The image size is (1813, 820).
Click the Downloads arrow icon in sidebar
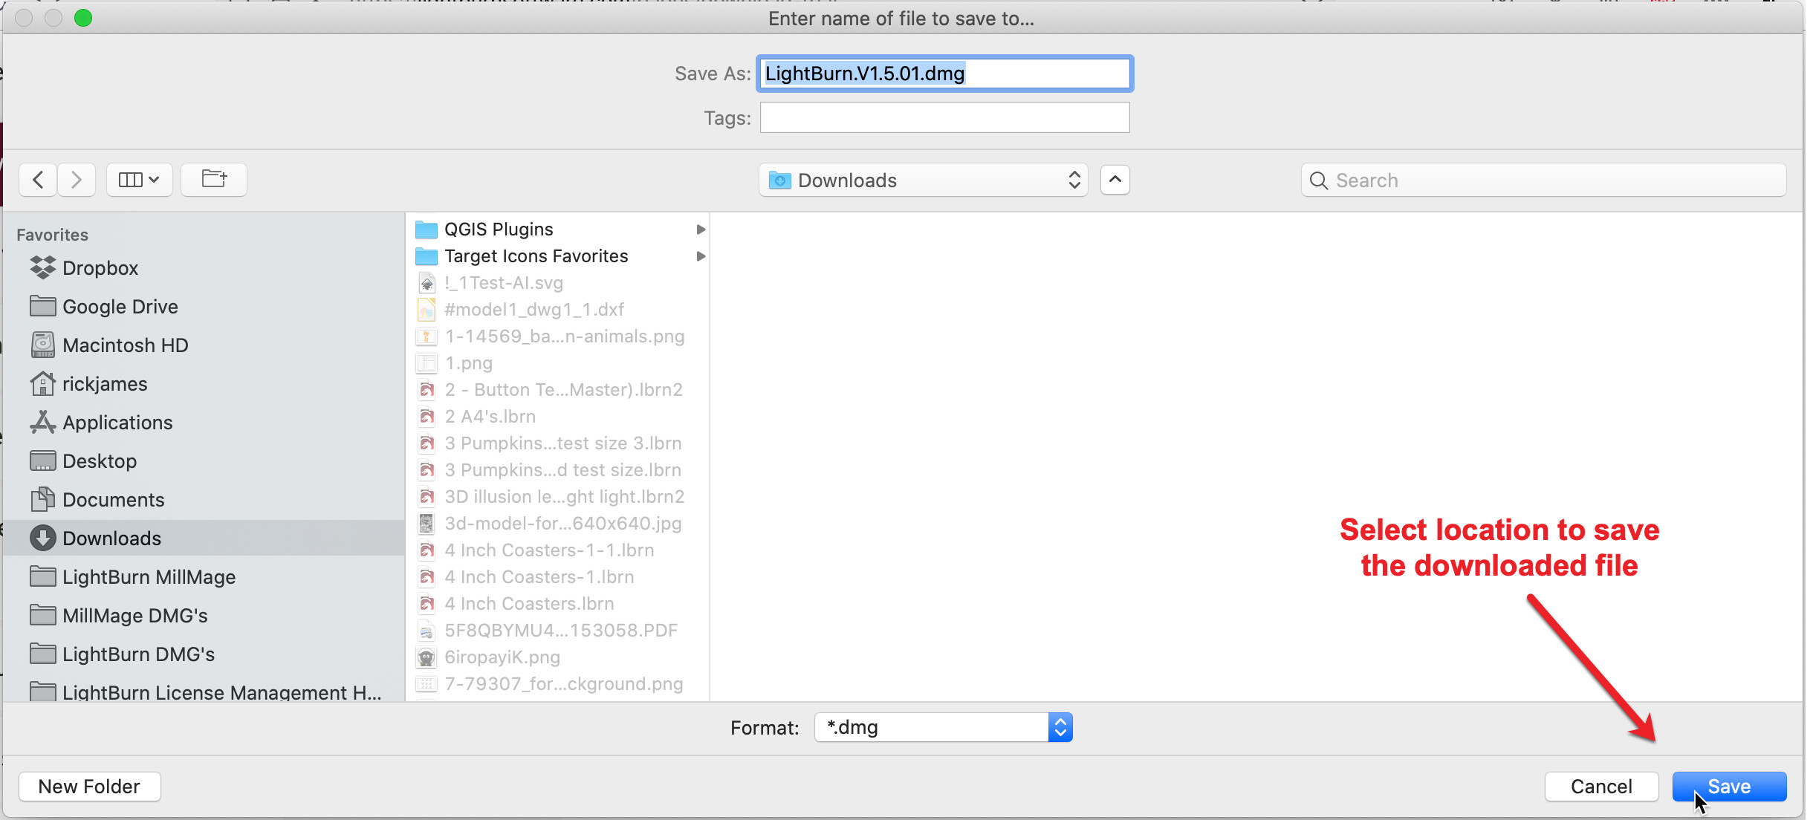tap(43, 538)
